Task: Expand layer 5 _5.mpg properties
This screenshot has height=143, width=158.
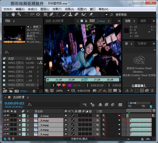Action: [20, 134]
